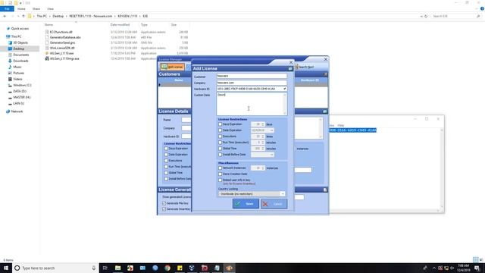
Task: Open the Install Before Date dropdown
Action: click(271, 155)
